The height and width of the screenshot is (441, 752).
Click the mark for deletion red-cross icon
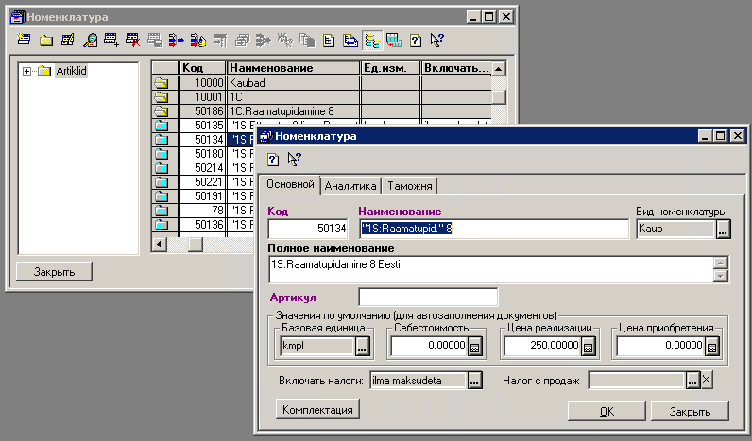tap(132, 41)
